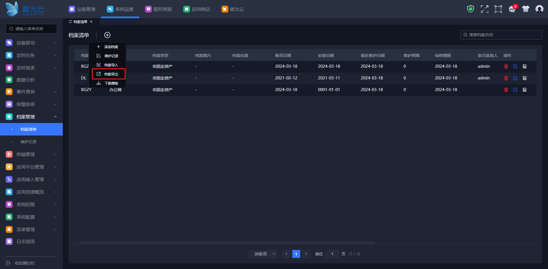
Task: Switch to the 设备管理 top tab
Action: pyautogui.click(x=82, y=9)
